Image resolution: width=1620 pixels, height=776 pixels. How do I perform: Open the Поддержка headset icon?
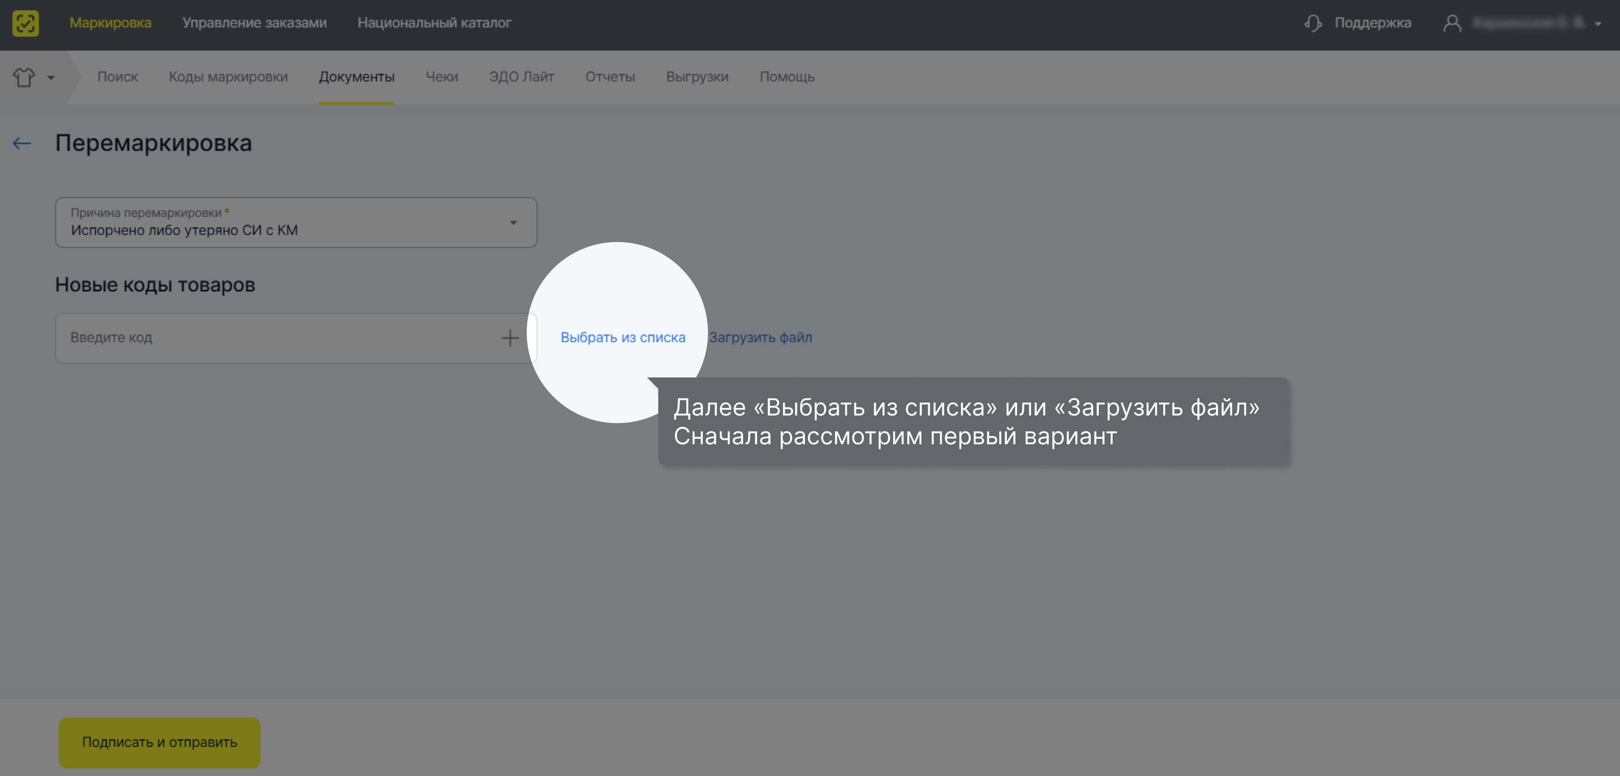(x=1313, y=22)
